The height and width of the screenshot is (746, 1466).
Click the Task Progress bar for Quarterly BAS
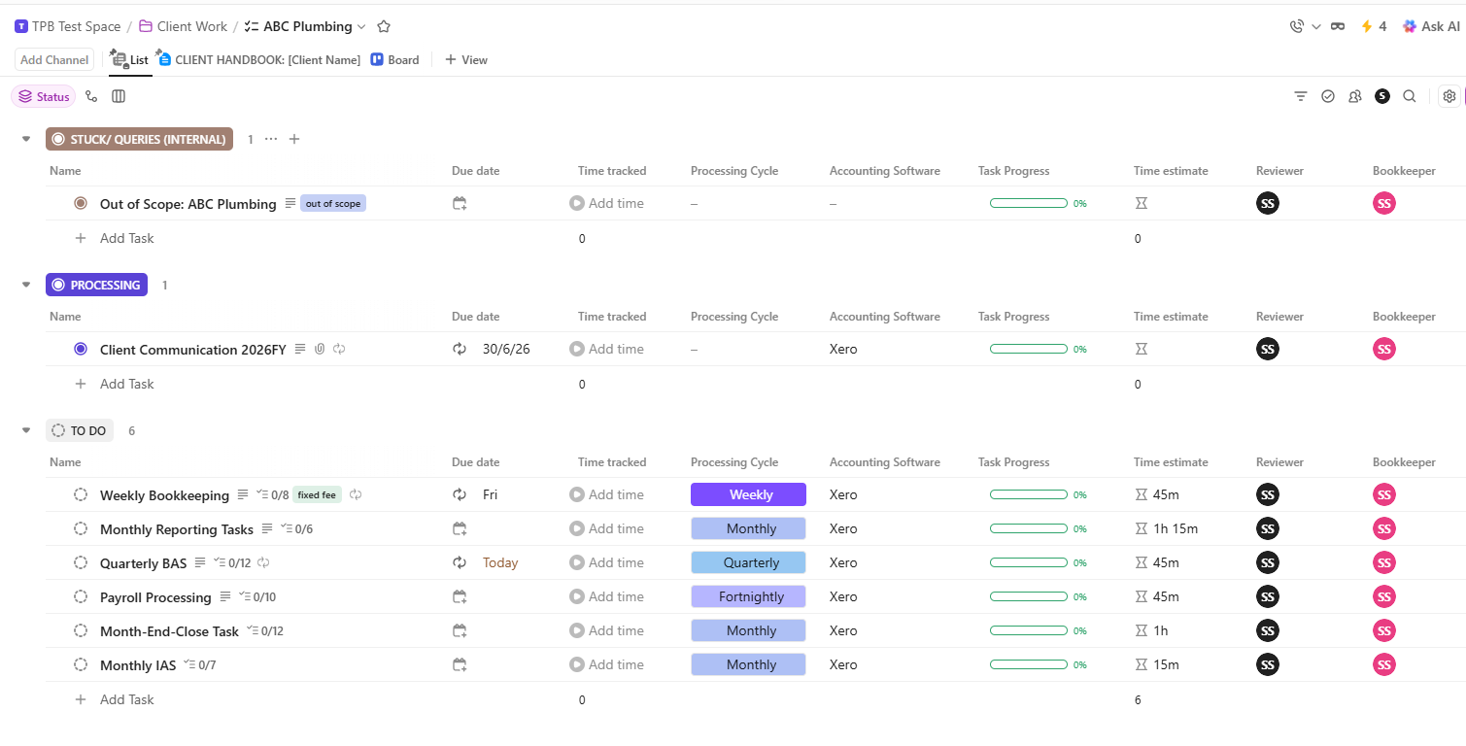coord(1028,562)
